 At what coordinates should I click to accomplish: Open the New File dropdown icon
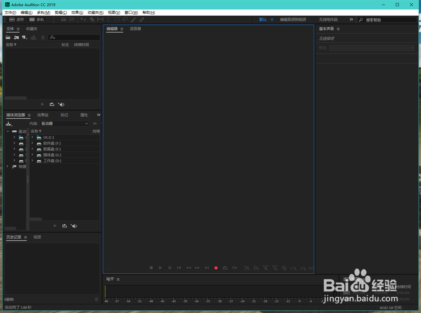click(25, 37)
